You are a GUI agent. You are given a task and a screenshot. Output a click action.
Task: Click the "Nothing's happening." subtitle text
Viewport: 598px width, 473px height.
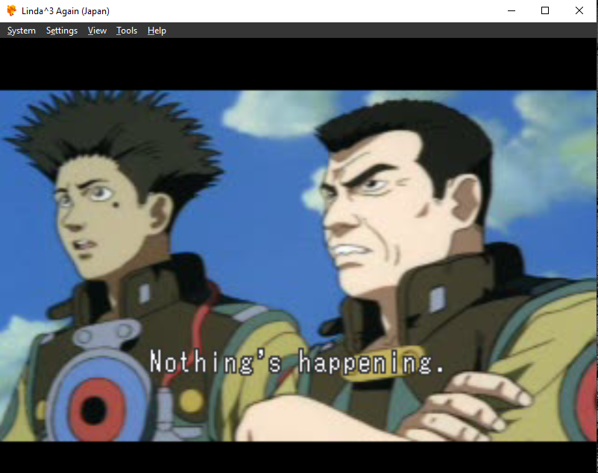[297, 362]
